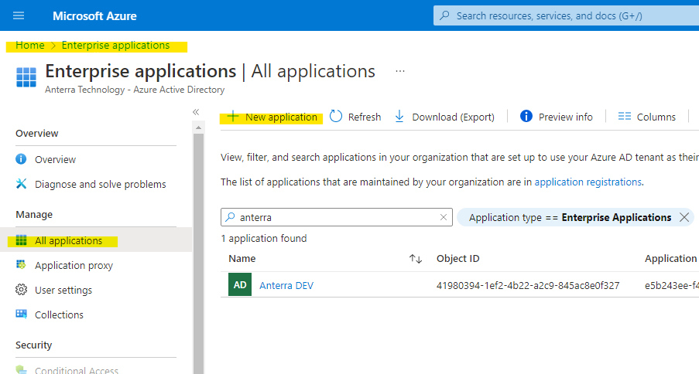Collapse the left navigation with double chevron
This screenshot has width=699, height=374.
tap(196, 112)
